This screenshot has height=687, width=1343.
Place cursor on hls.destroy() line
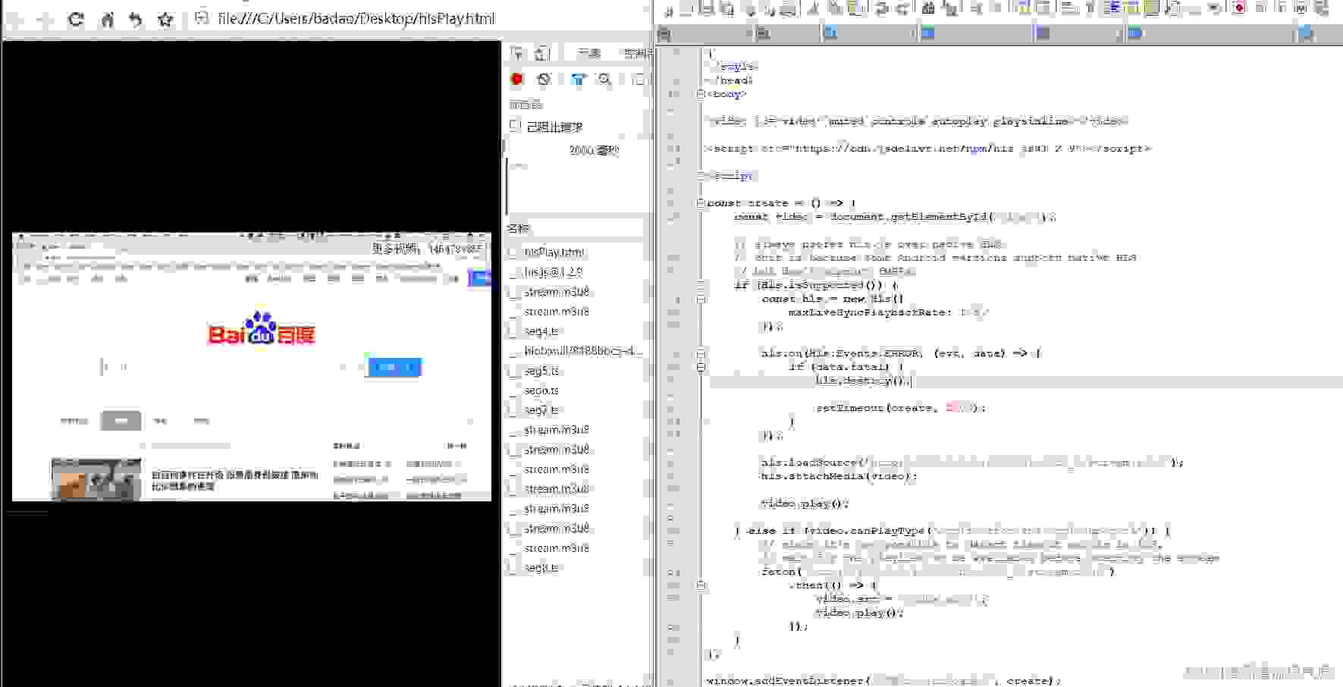(864, 381)
